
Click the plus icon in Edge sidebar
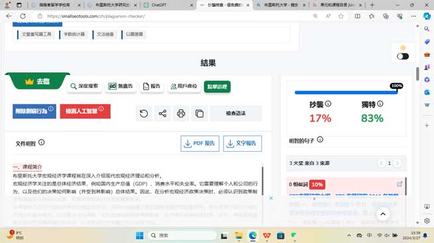[427, 125]
